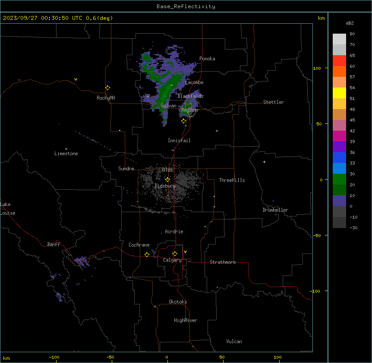Click the km unit label beside timestamp row
The width and height of the screenshot is (372, 363).
(x=321, y=18)
